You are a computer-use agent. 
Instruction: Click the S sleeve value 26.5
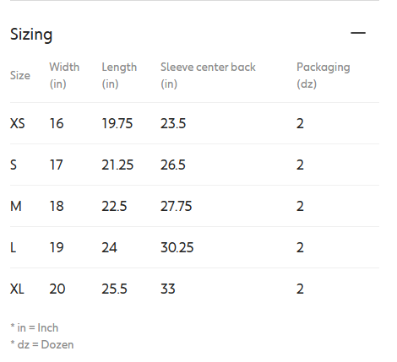pyautogui.click(x=173, y=165)
